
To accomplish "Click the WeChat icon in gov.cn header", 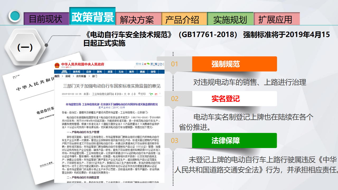I will coord(148,64).
